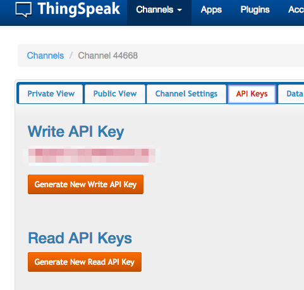This screenshot has width=304, height=290.
Task: Open the Channel Settings tab
Action: click(x=186, y=94)
